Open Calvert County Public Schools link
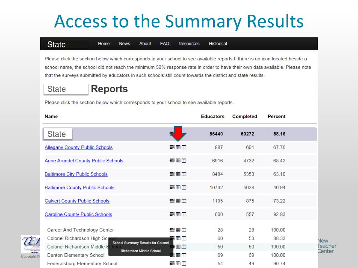This screenshot has width=358, height=268. [x=77, y=201]
